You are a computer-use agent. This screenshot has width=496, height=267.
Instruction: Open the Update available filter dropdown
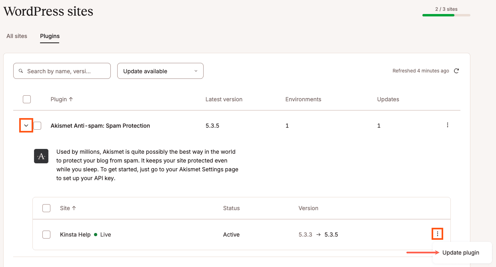(x=160, y=71)
